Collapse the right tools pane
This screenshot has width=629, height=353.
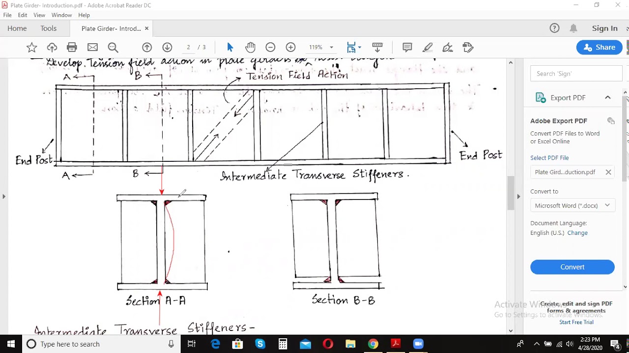coord(518,197)
